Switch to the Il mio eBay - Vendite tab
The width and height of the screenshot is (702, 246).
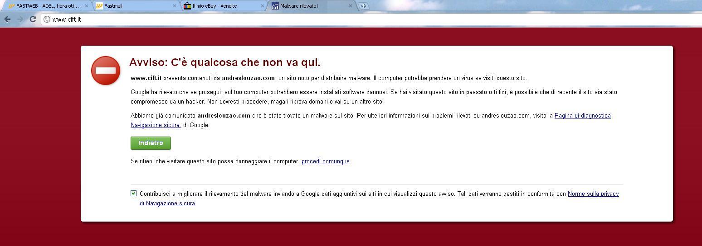[224, 6]
